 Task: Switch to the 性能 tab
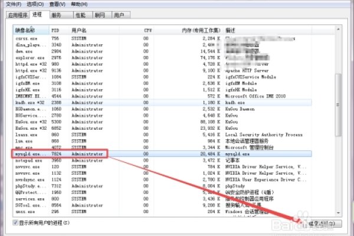[x=83, y=15]
